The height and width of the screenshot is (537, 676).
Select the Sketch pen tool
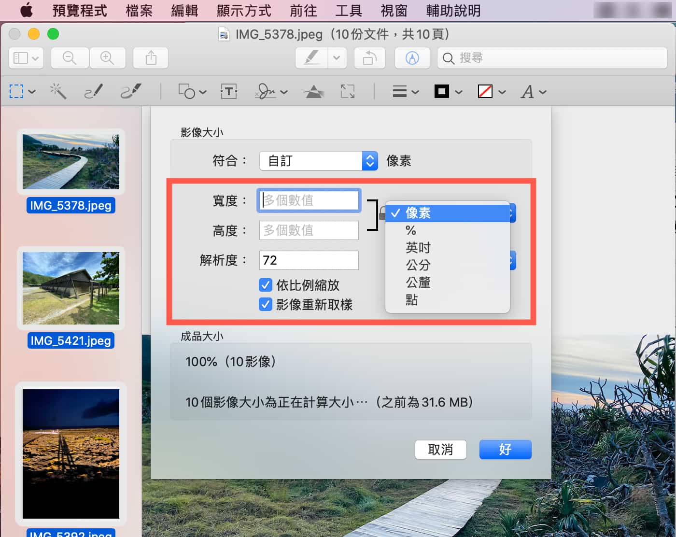tap(94, 91)
